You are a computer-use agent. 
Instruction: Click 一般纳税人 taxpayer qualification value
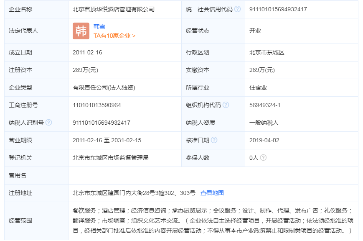(264, 123)
